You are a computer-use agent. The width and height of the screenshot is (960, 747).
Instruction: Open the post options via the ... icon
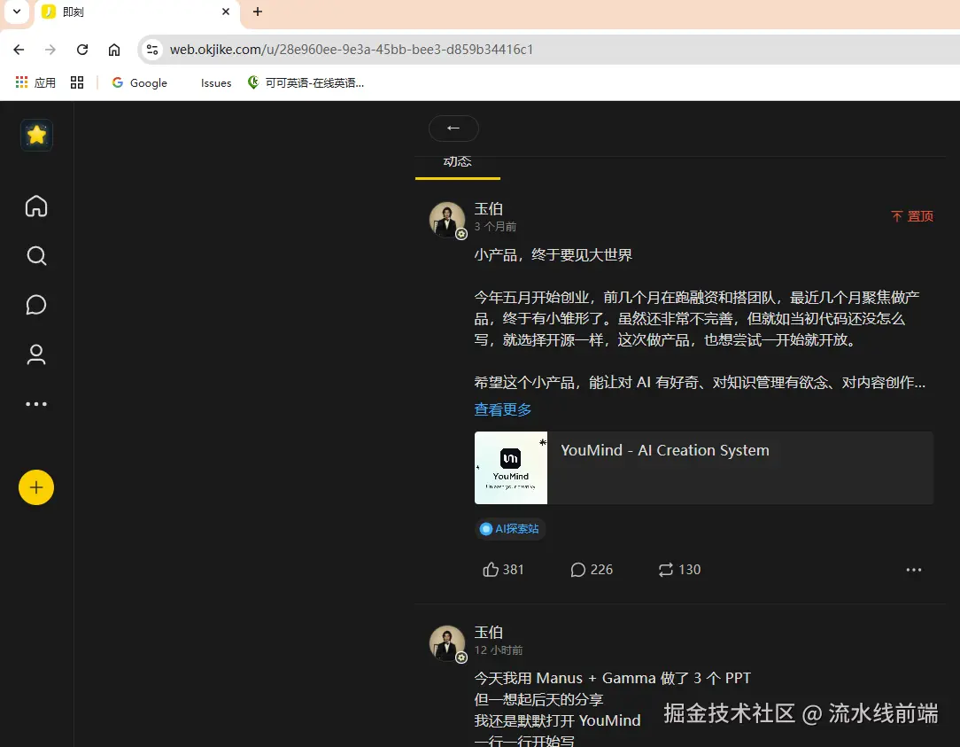tap(913, 570)
